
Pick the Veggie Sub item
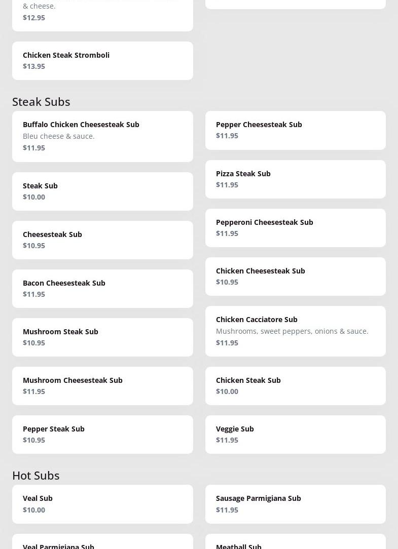click(x=295, y=435)
